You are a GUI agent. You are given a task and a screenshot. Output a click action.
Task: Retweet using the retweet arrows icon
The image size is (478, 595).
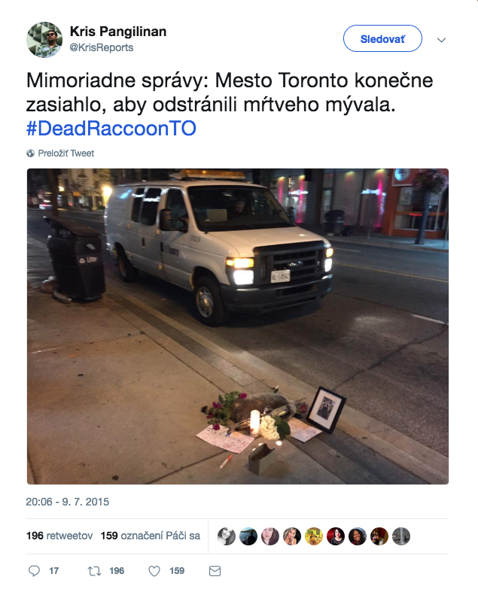coord(94,571)
